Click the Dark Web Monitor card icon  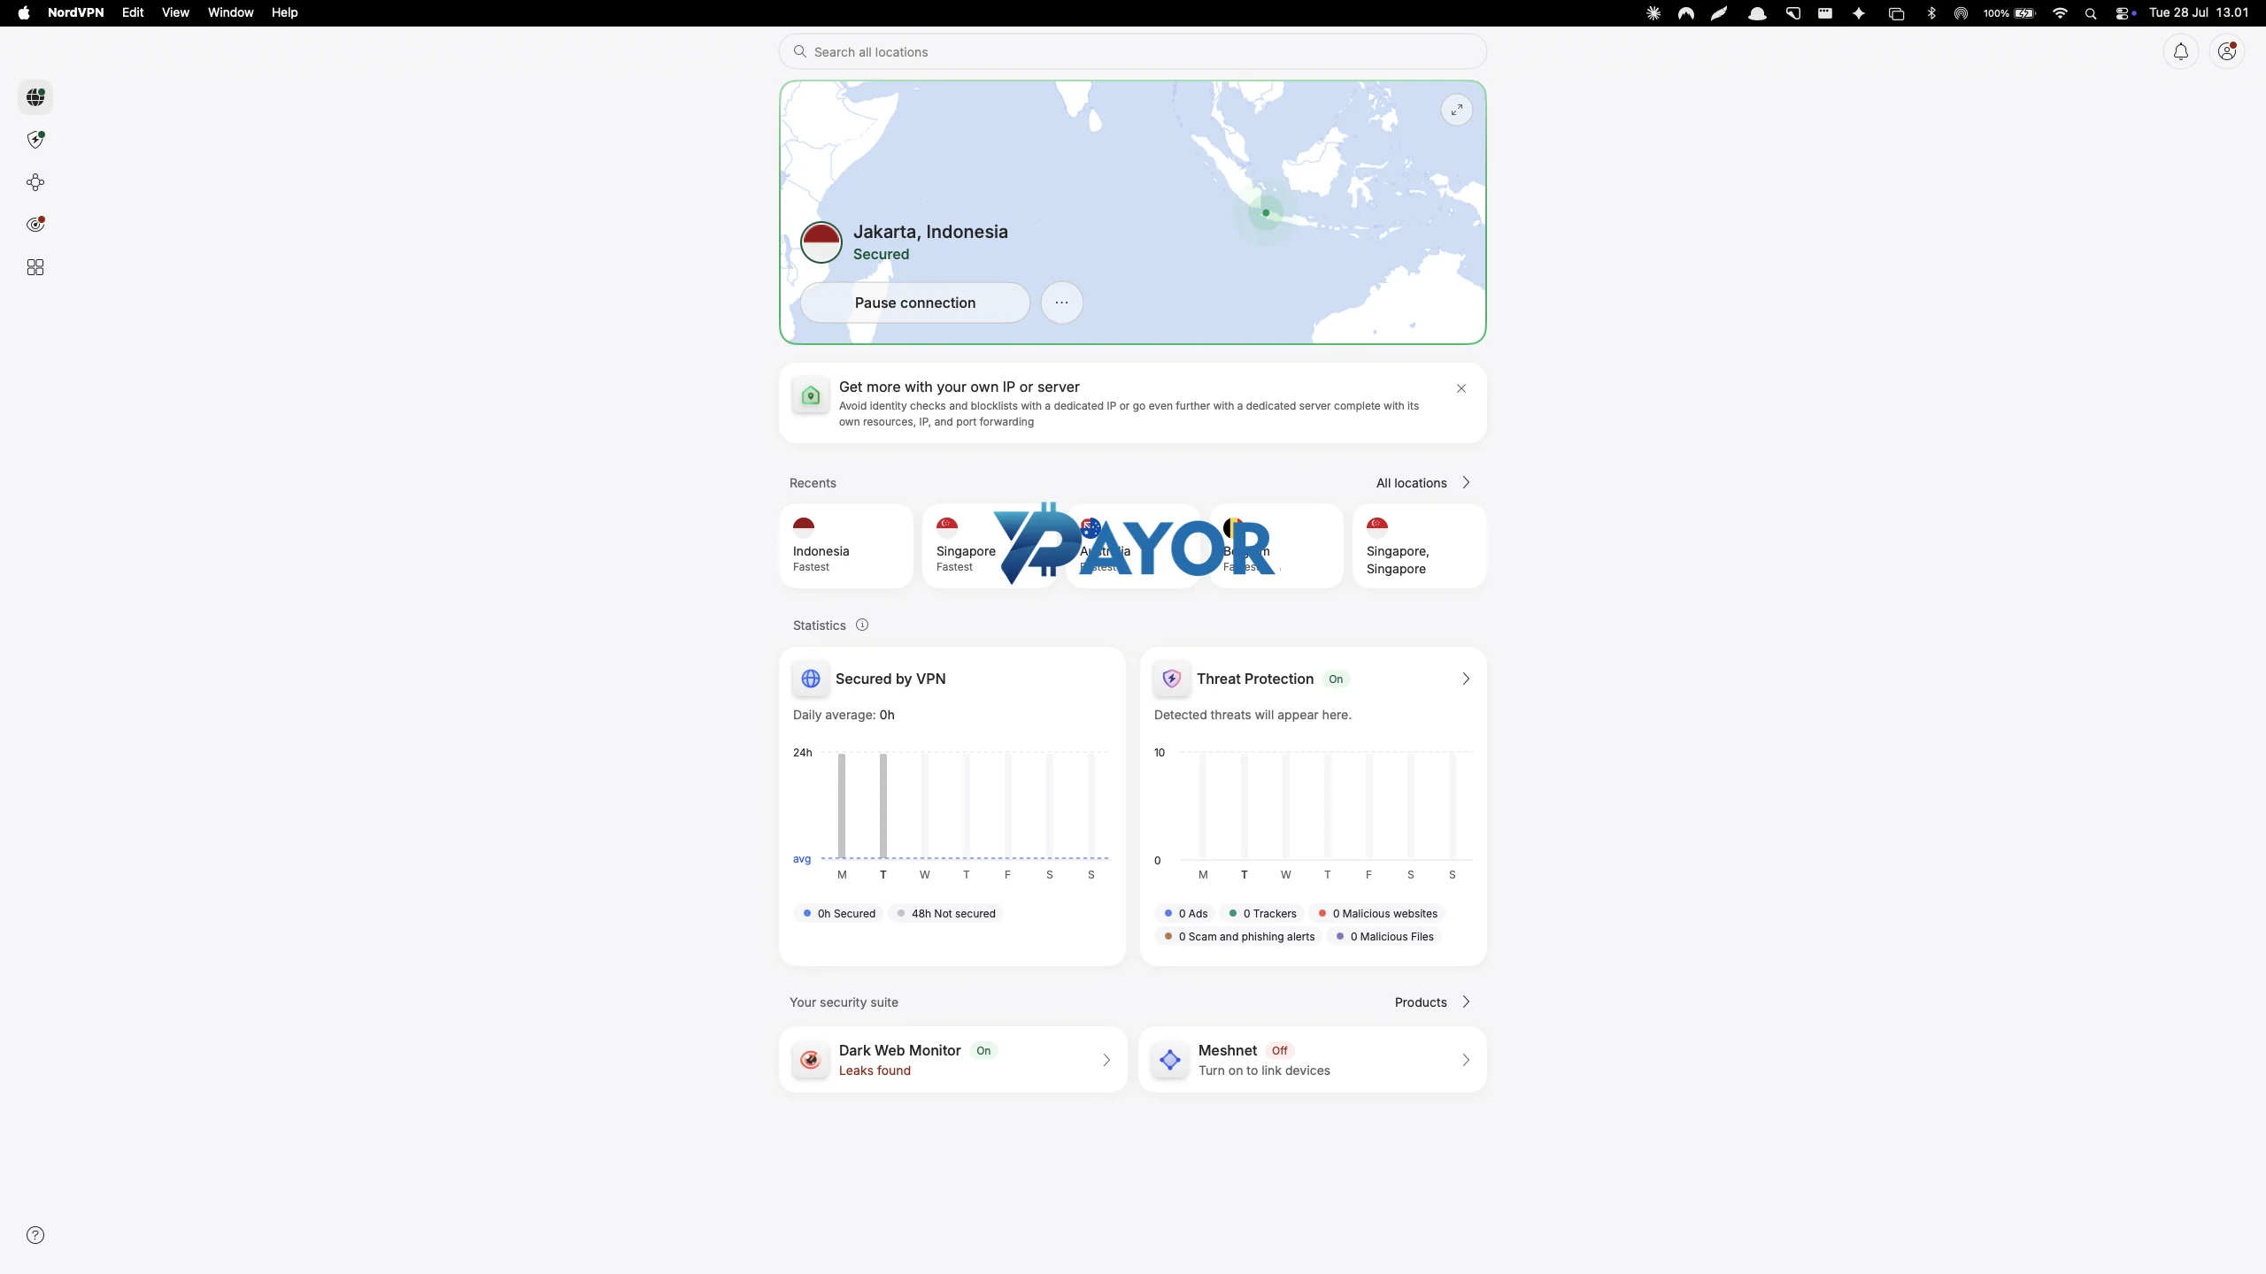point(810,1060)
